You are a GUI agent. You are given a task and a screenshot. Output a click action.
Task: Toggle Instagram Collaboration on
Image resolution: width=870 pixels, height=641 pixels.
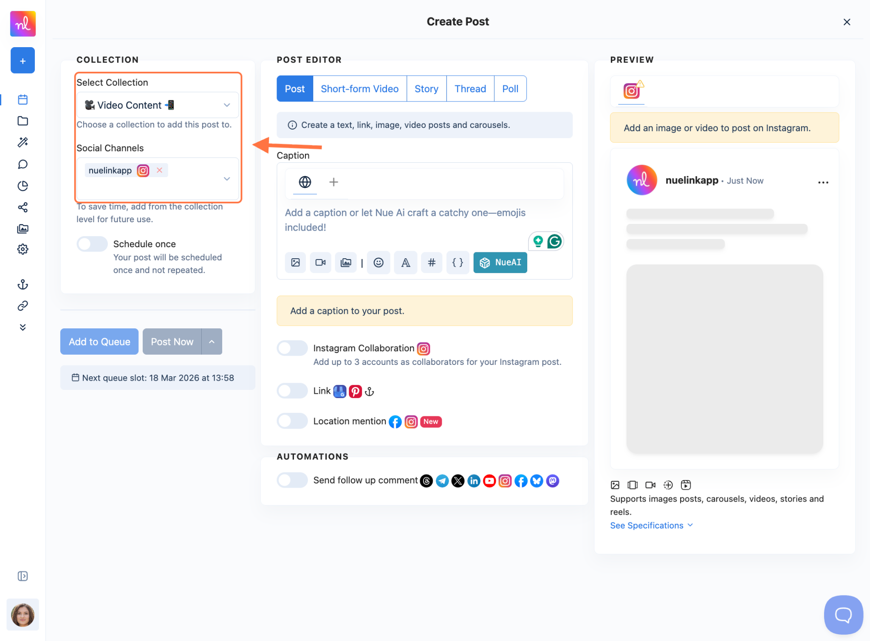coord(292,348)
